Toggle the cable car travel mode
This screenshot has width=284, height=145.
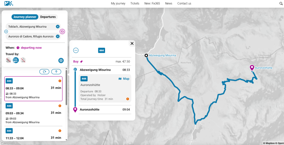tap(23, 60)
